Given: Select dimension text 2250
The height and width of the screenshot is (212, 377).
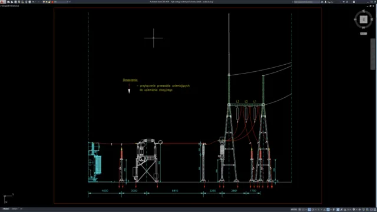Looking at the screenshot, I should point(213,191).
